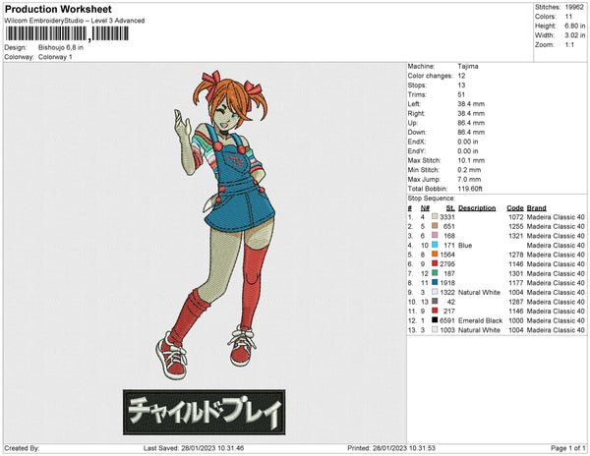
Task: Click the Color changes value 12
Action: click(461, 76)
